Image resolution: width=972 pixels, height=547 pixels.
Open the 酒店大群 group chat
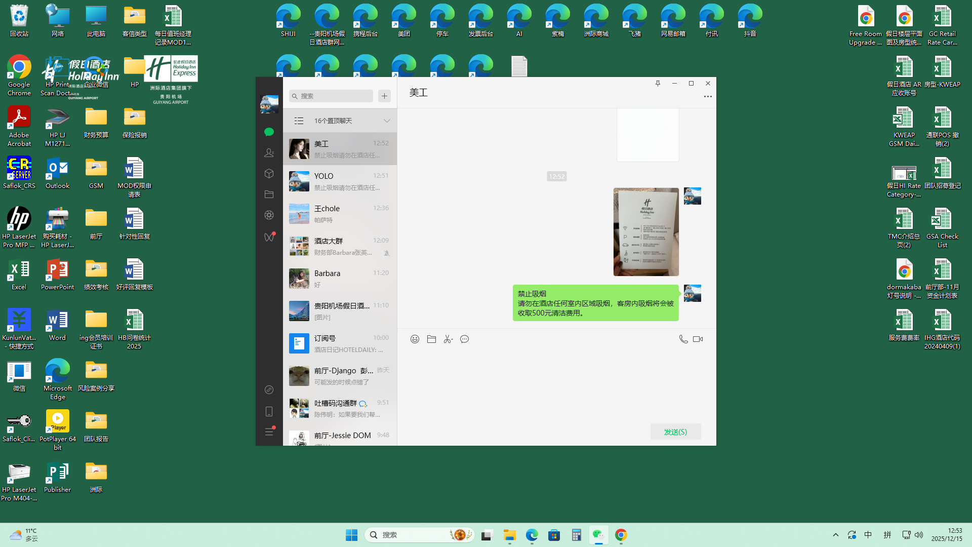click(340, 246)
